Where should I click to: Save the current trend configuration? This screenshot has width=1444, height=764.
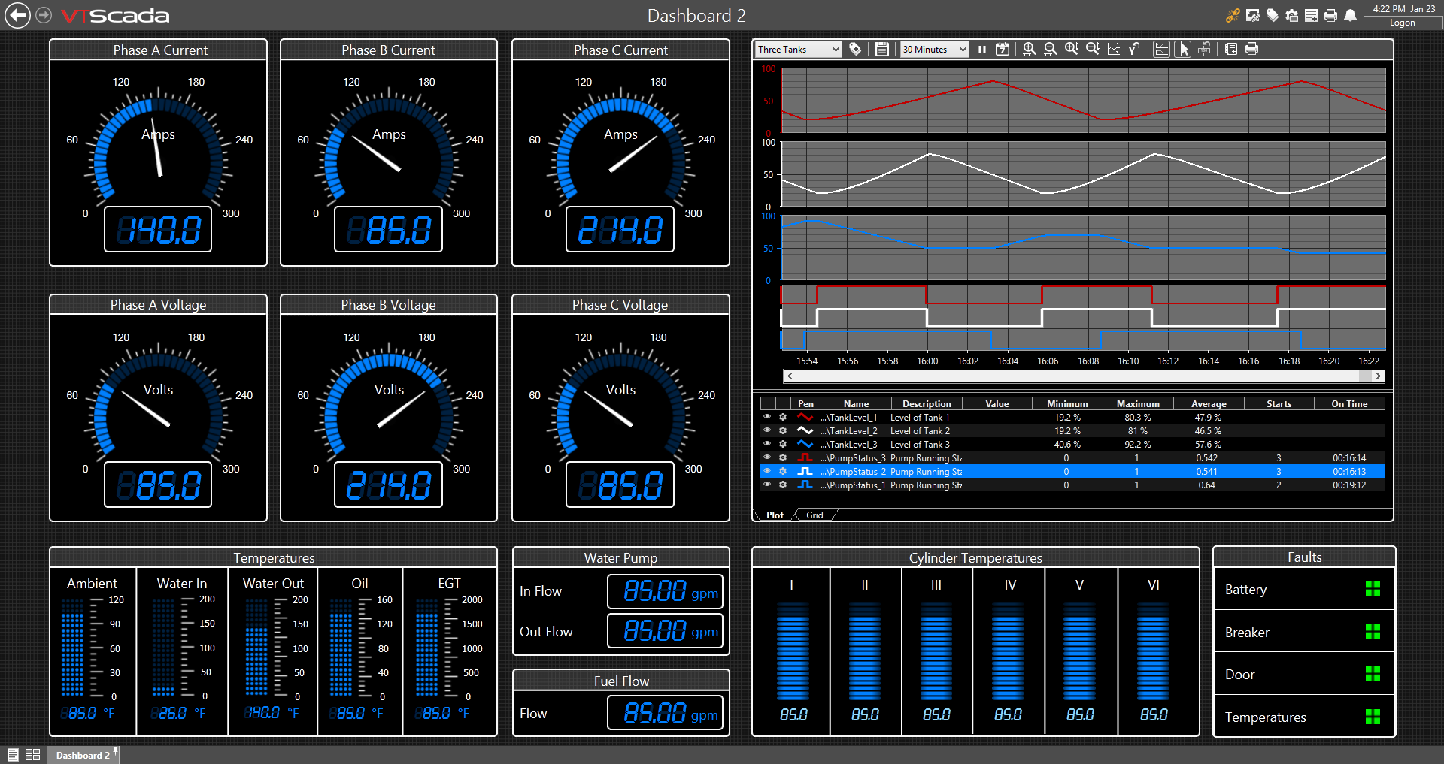click(881, 49)
